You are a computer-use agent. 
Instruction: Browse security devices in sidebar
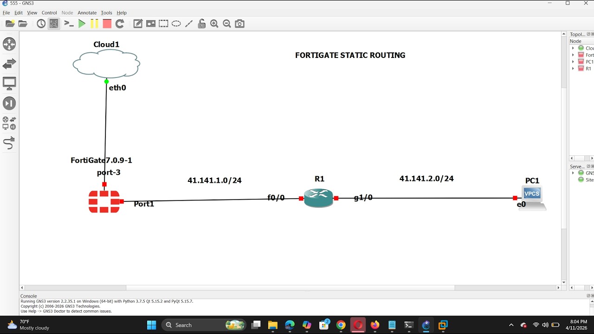pos(9,103)
